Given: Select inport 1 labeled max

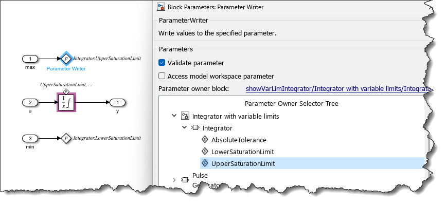Looking at the screenshot, I should point(30,59).
